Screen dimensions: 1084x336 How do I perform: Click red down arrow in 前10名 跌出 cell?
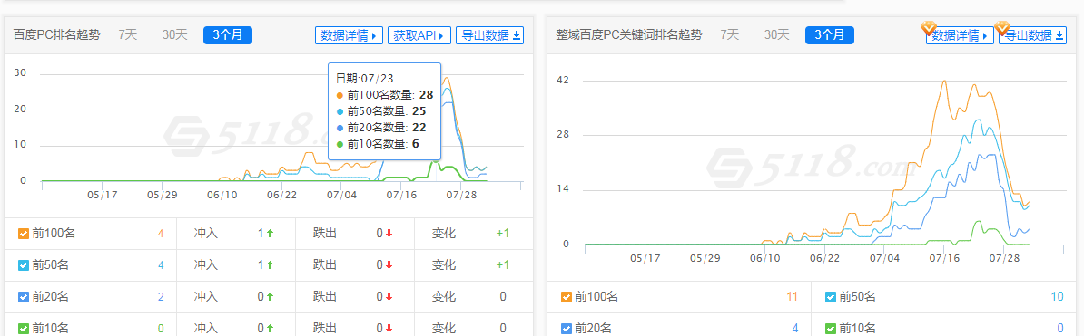point(389,329)
